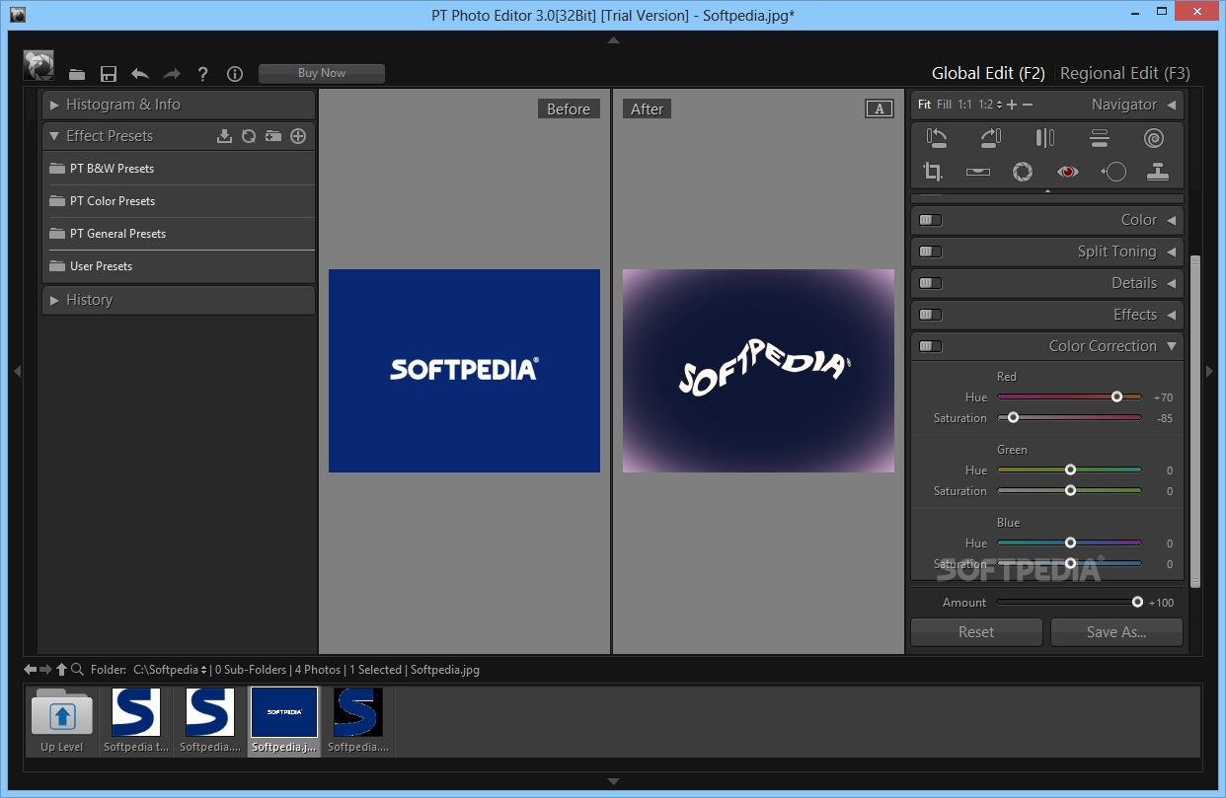
Task: Select the Straighten level tool
Action: (978, 172)
